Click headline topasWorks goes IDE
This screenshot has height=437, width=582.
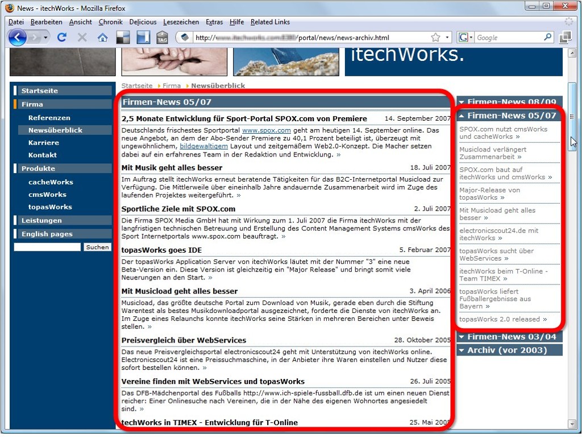161,250
